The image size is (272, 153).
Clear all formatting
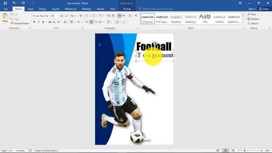[x=81, y=16]
